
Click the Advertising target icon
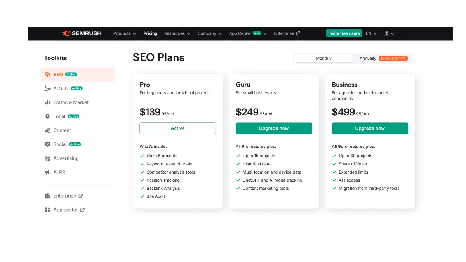pyautogui.click(x=48, y=158)
